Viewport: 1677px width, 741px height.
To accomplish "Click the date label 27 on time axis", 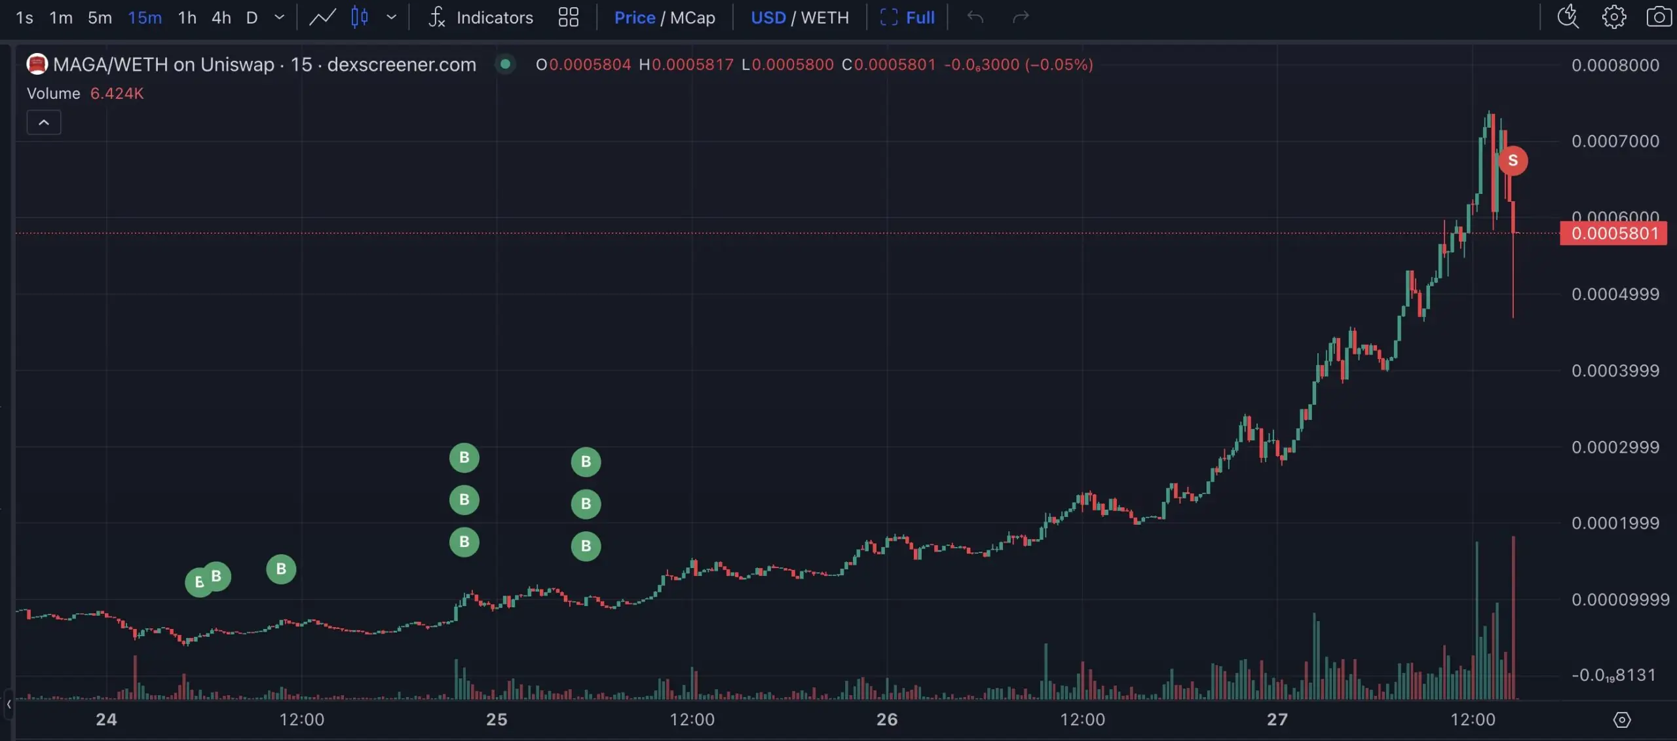I will [x=1277, y=720].
